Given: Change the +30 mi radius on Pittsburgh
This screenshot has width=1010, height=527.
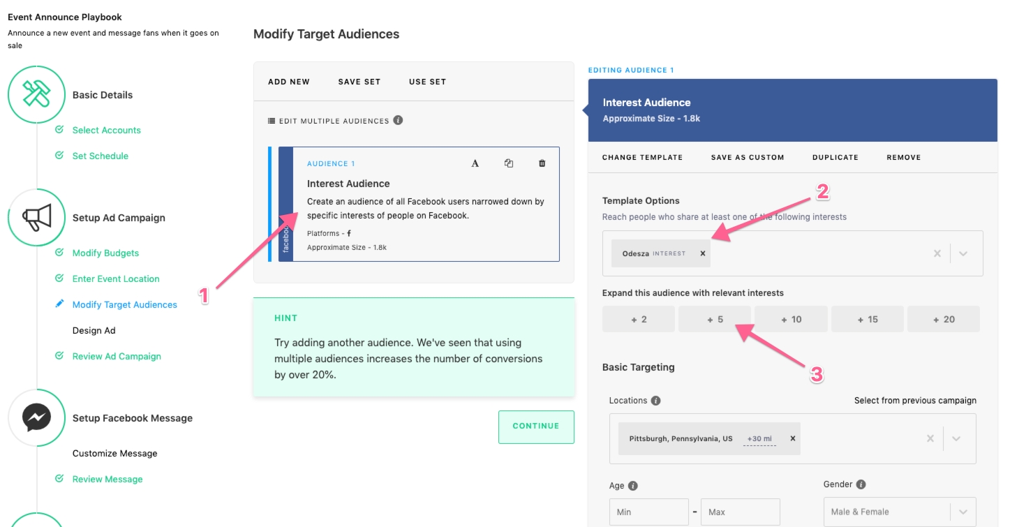Looking at the screenshot, I should pos(759,439).
